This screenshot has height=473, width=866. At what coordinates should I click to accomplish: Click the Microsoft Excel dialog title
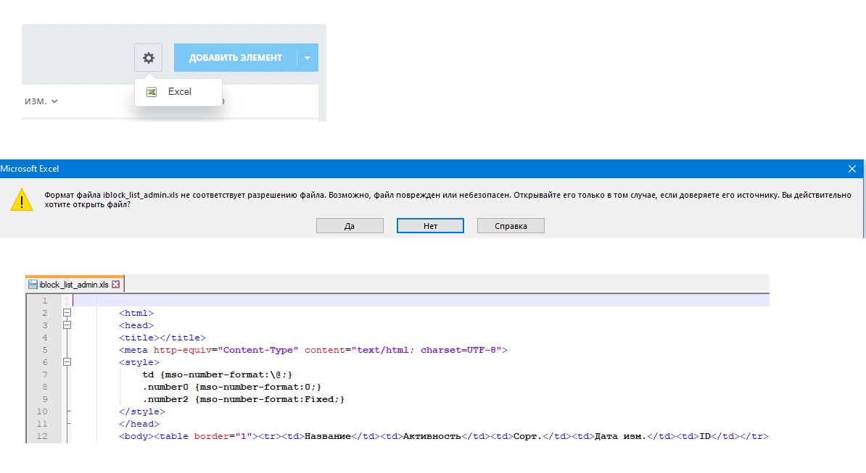(30, 169)
